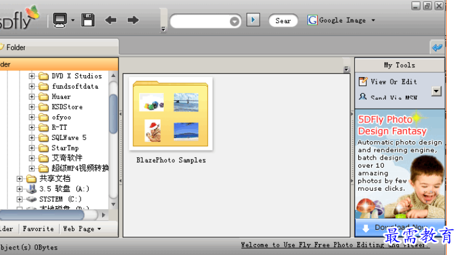The image size is (459, 255).
Task: Expand the KSDStore folder node
Action: (x=32, y=107)
